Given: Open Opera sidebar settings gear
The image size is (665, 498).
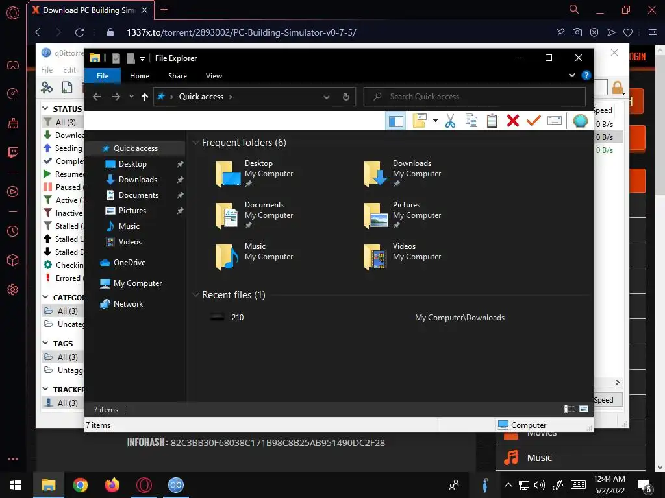Looking at the screenshot, I should coord(13,290).
